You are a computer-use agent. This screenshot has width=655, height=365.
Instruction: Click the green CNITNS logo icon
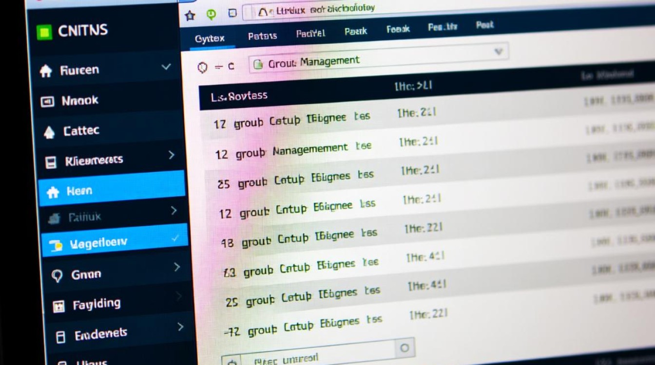coord(44,33)
